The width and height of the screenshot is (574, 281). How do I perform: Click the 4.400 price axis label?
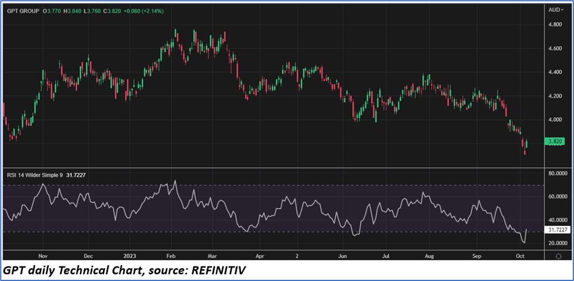[555, 73]
